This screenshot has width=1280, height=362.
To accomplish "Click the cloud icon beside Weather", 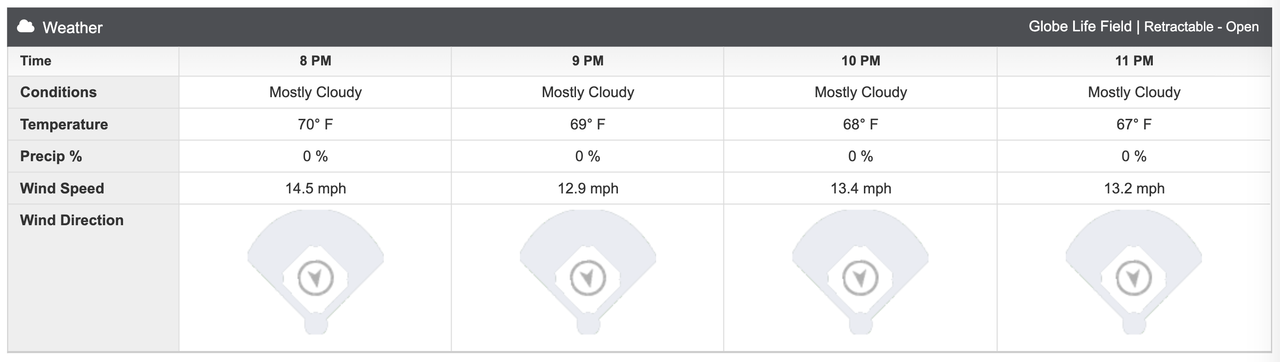I will (x=26, y=27).
